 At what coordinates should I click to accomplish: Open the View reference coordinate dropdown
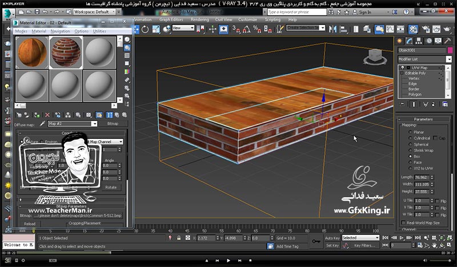click(x=183, y=28)
